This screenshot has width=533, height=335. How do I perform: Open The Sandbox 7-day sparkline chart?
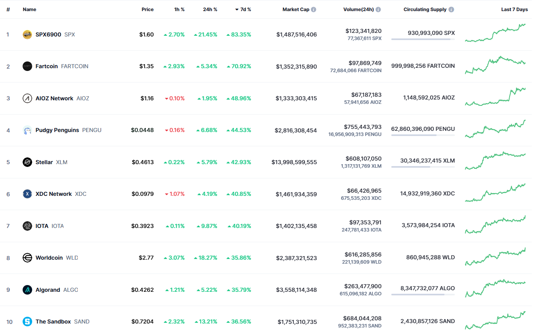pyautogui.click(x=495, y=320)
